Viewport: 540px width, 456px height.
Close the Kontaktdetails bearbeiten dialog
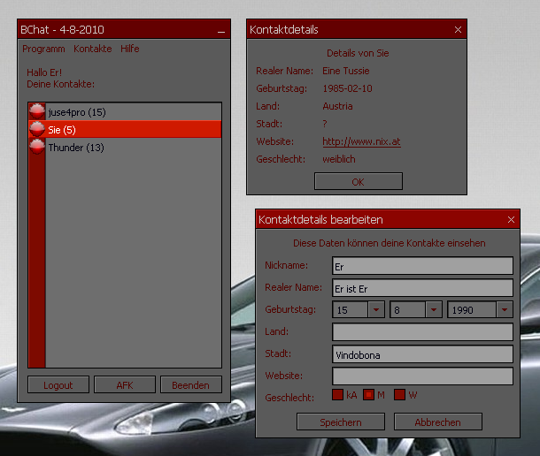click(512, 220)
